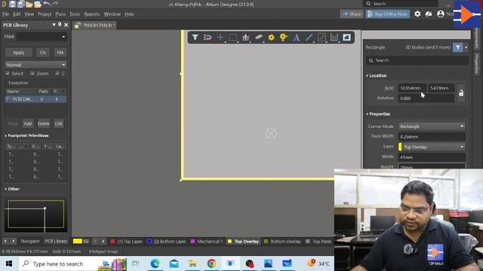
Task: Choose the place region tool
Action: pyautogui.click(x=321, y=38)
